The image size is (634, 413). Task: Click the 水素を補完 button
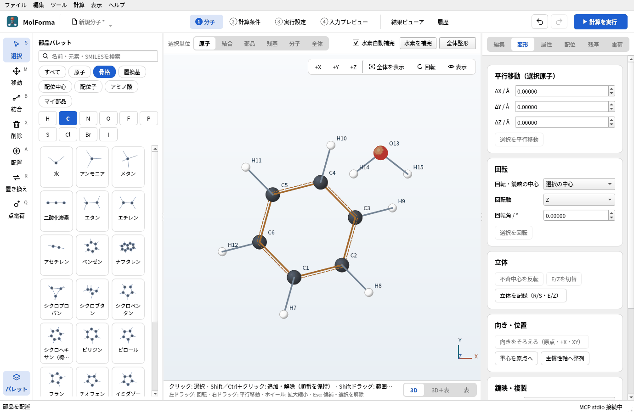pyautogui.click(x=418, y=43)
